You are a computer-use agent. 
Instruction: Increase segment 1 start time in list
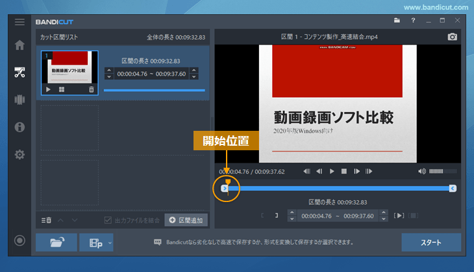point(109,70)
